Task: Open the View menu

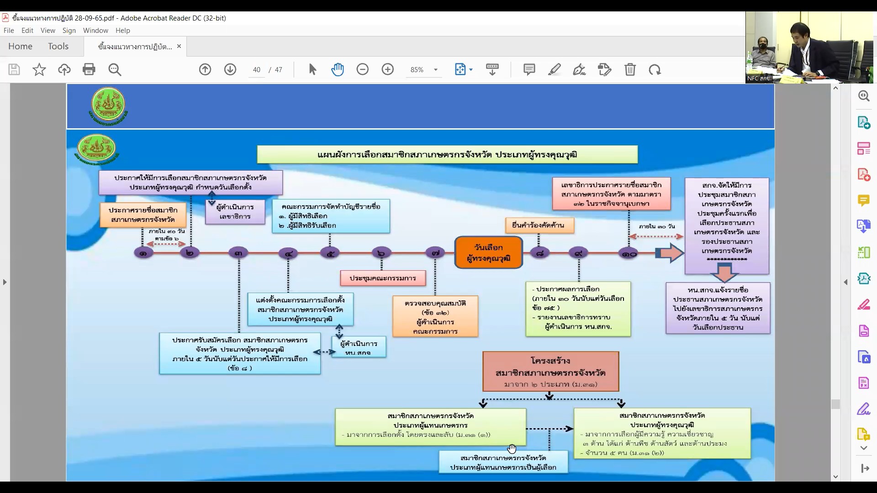Action: pyautogui.click(x=48, y=31)
